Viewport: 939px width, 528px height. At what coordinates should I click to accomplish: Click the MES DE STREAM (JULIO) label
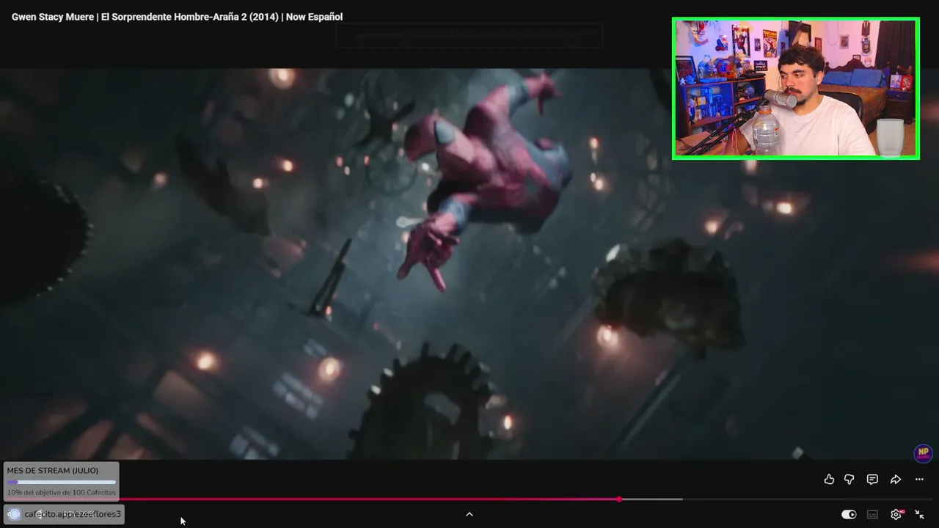[53, 471]
